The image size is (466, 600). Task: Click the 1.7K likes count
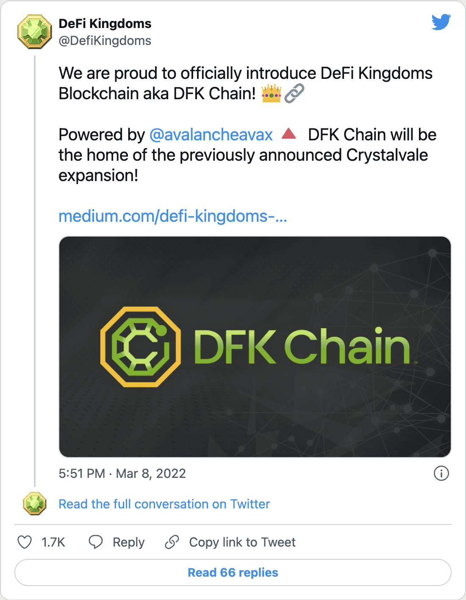(53, 542)
